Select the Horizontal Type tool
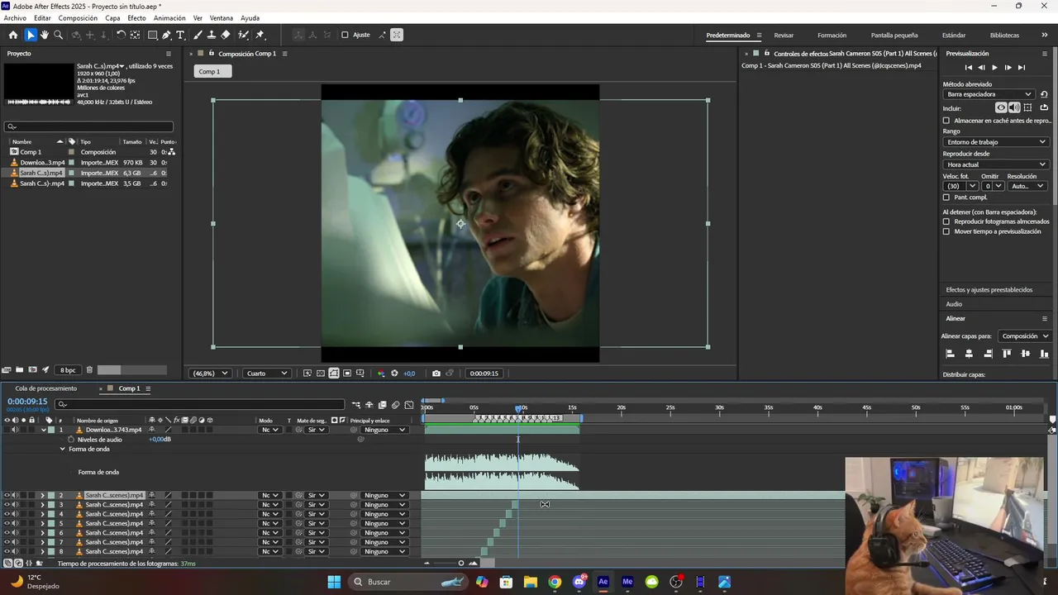The image size is (1058, 595). 180,35
